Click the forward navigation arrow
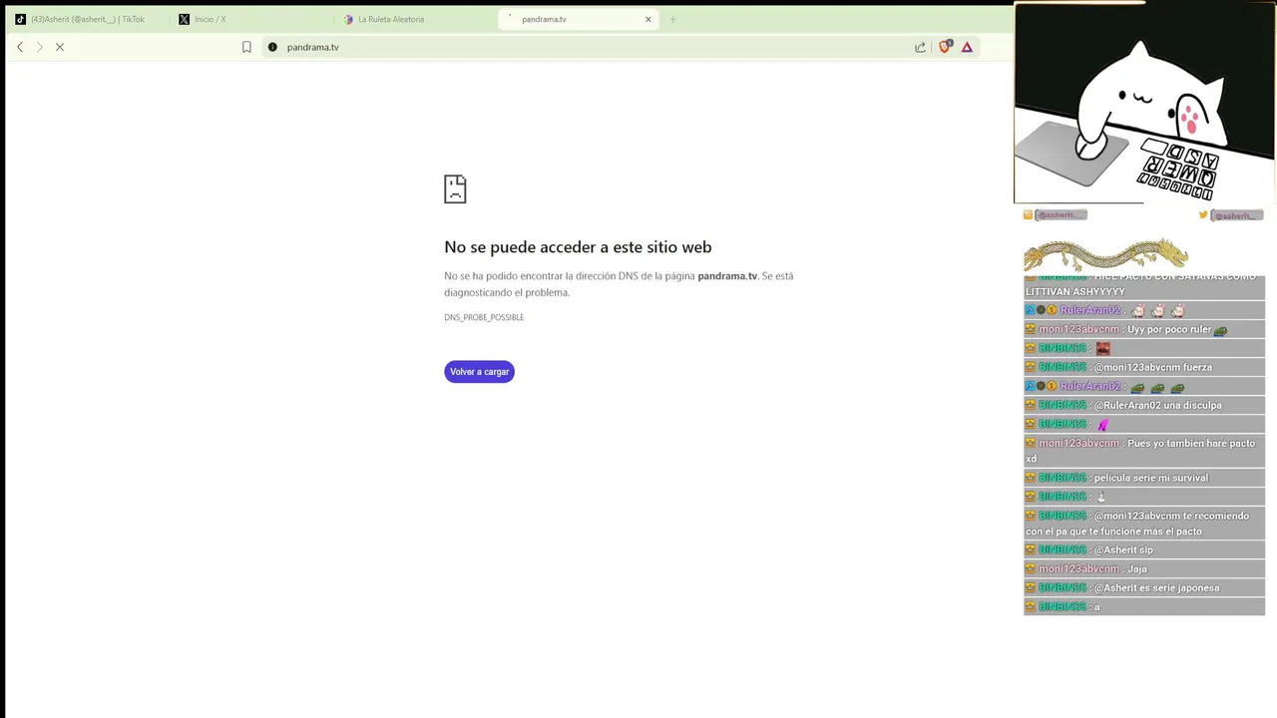 40,47
